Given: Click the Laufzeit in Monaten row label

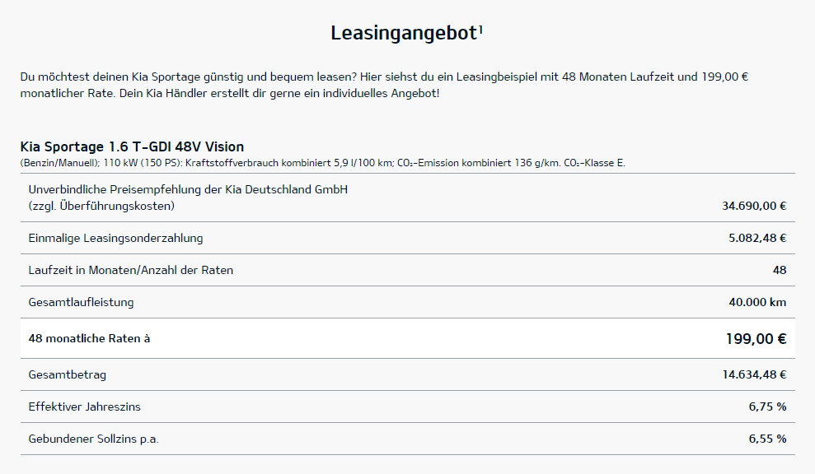Looking at the screenshot, I should point(131,270).
